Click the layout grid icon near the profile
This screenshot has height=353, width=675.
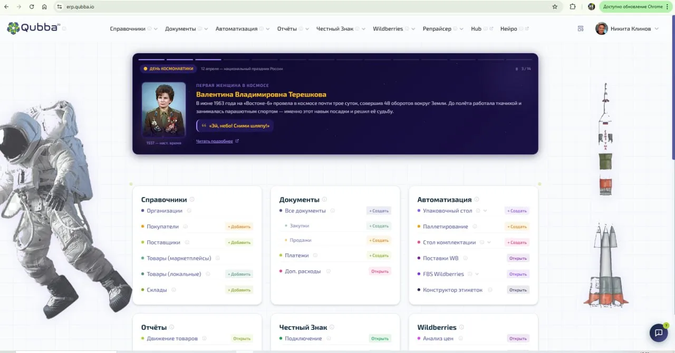581,29
